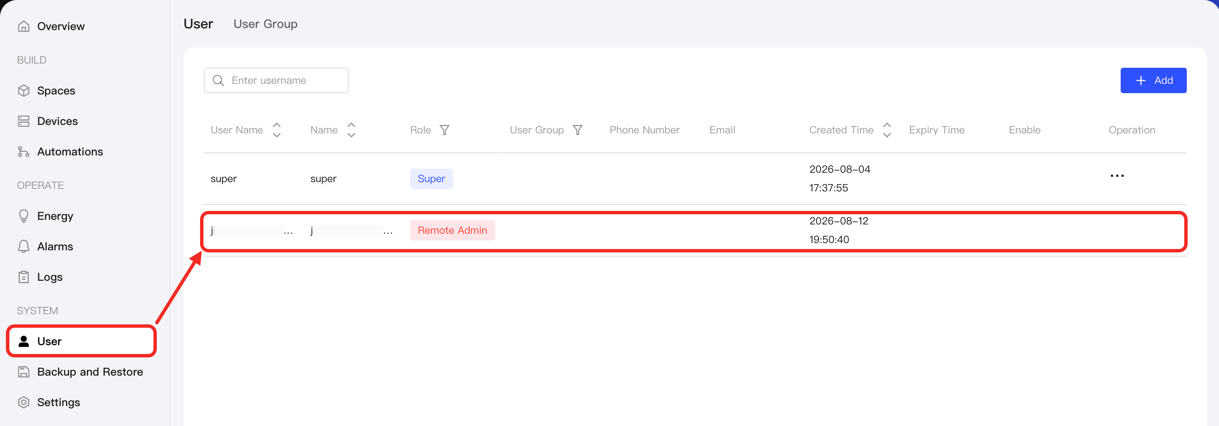Click the Enter username search field
Image resolution: width=1219 pixels, height=426 pixels.
(x=276, y=81)
